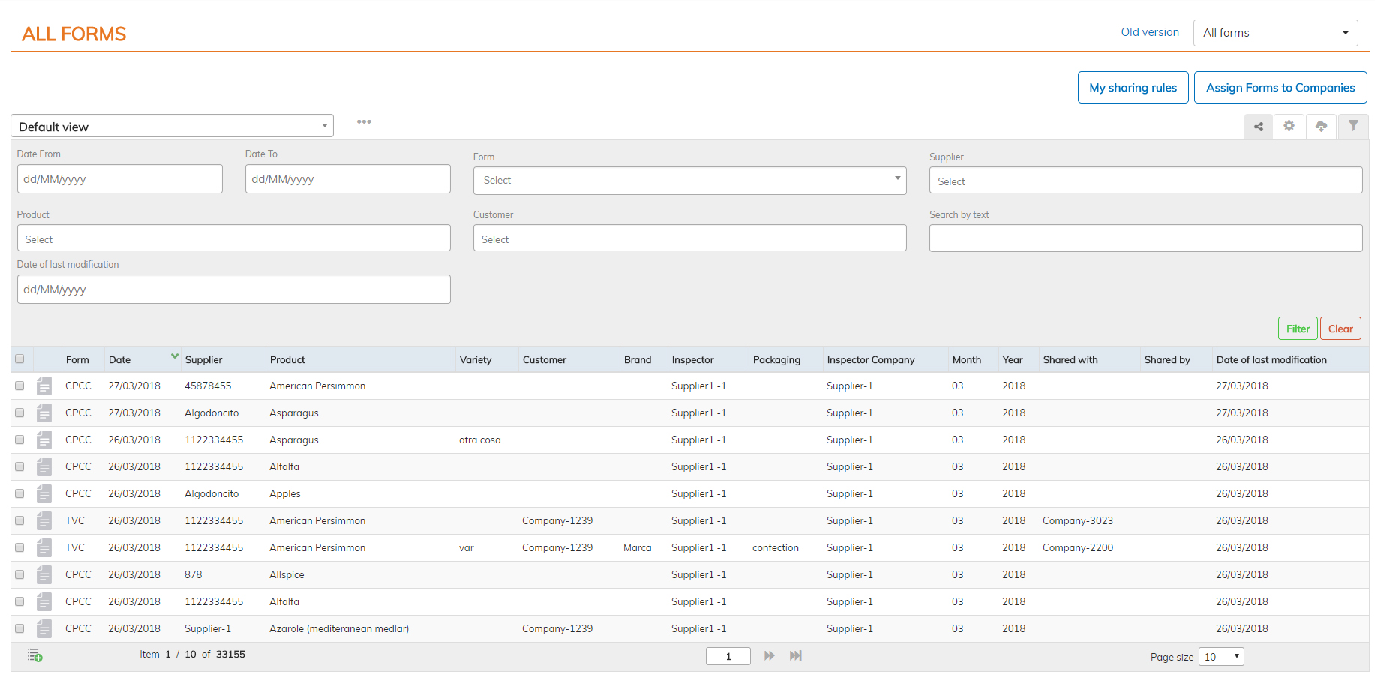Viewport: 1375px width, 678px height.
Task: Expand the All forms dropdown
Action: point(1275,33)
